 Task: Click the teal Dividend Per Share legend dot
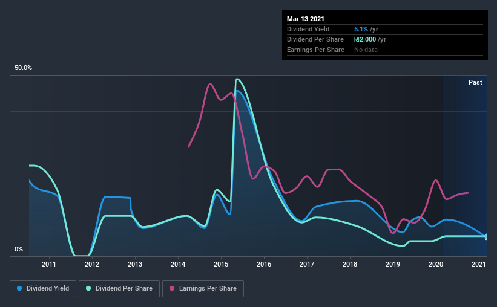point(88,288)
